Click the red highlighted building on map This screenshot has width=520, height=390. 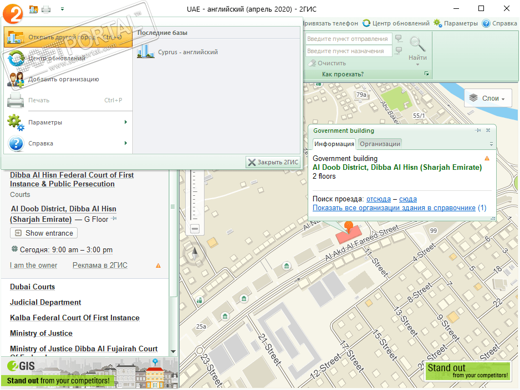(x=348, y=236)
